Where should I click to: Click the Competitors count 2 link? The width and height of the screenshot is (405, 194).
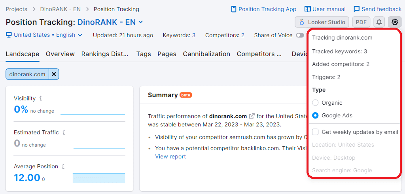243,35
